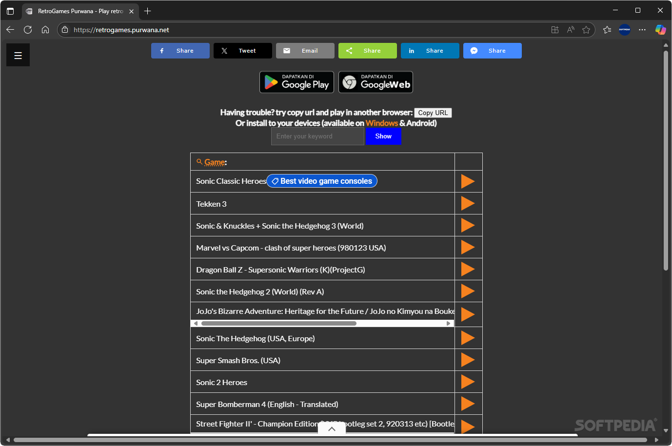The width and height of the screenshot is (672, 446).
Task: Open a new browser tab
Action: click(x=148, y=11)
